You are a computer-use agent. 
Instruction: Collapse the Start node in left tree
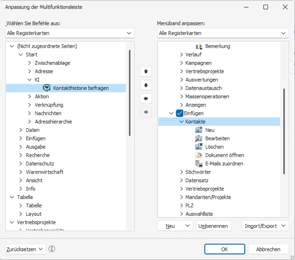(x=21, y=55)
